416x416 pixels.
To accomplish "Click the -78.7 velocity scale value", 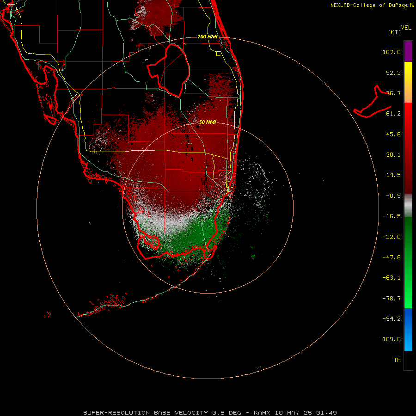I will tap(392, 299).
